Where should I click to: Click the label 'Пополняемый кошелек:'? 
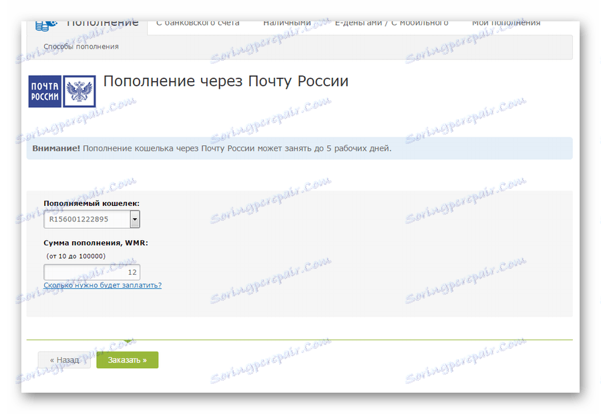91,203
